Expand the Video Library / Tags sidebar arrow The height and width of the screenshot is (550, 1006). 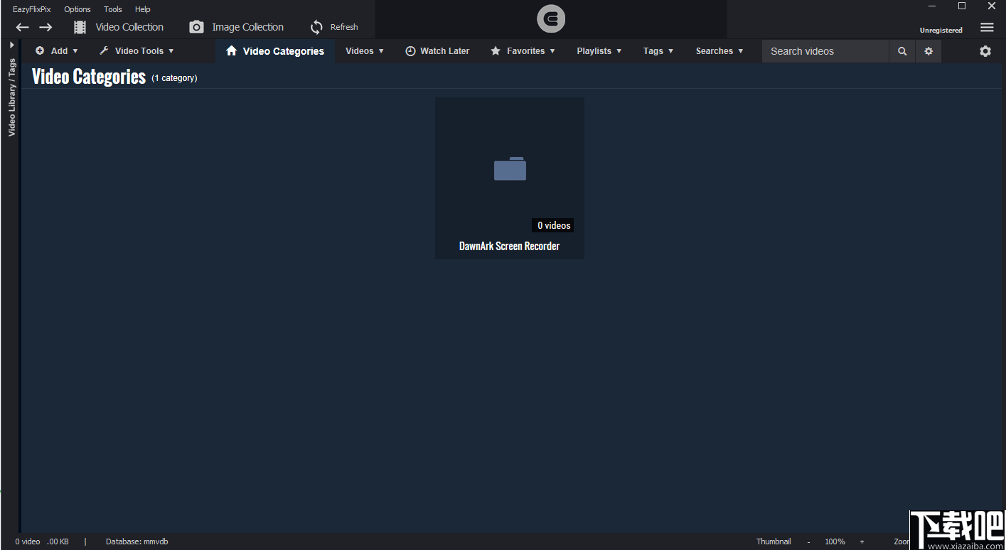(11, 45)
